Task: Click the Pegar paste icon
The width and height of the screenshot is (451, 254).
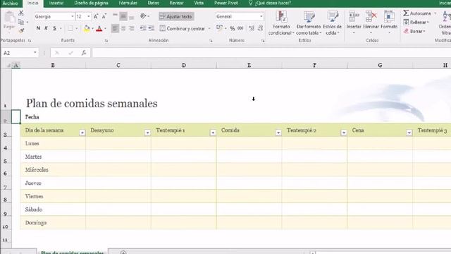Action: pos(9,20)
